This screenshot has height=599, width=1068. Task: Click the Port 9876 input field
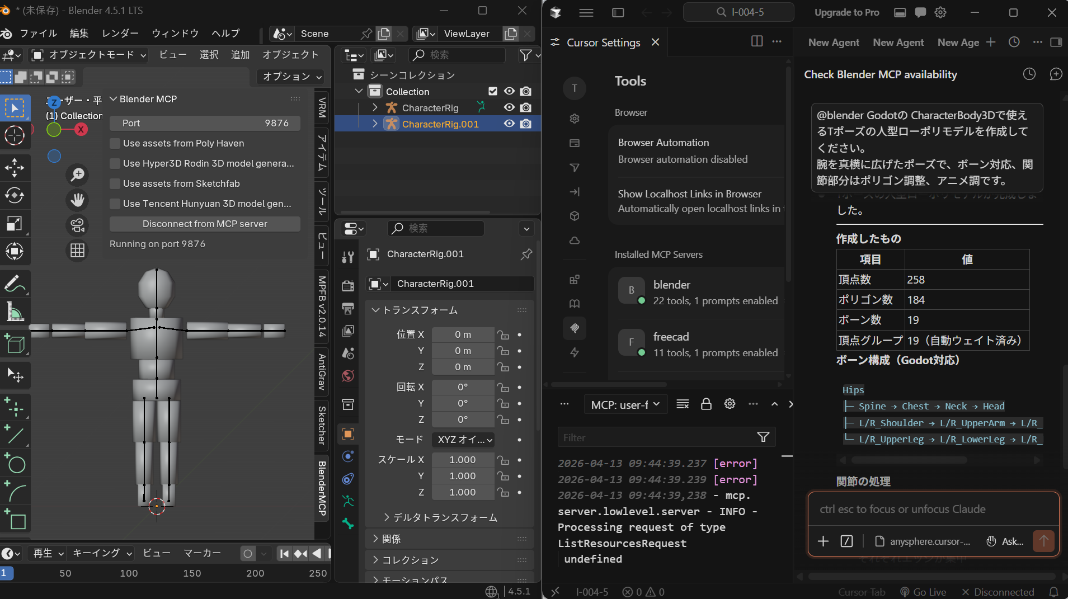205,123
